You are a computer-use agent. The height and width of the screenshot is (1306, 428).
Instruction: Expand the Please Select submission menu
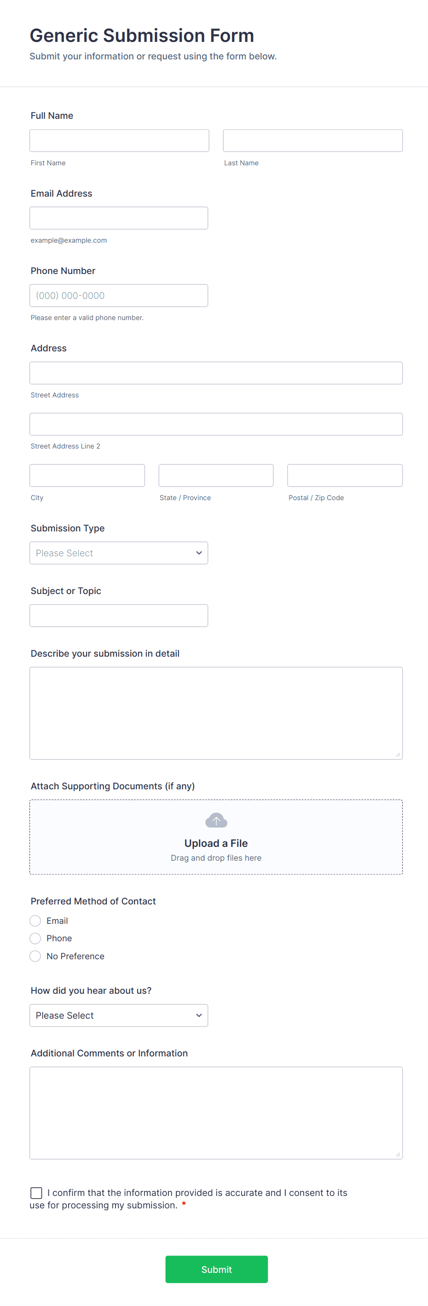click(x=119, y=553)
